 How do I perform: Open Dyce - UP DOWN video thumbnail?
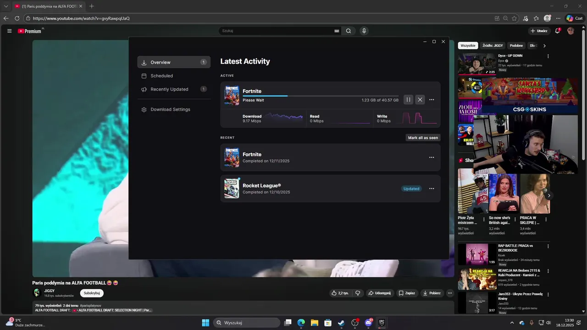coord(477,64)
